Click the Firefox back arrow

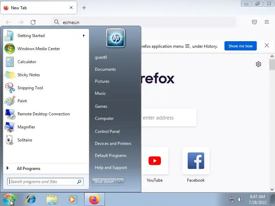[8, 22]
